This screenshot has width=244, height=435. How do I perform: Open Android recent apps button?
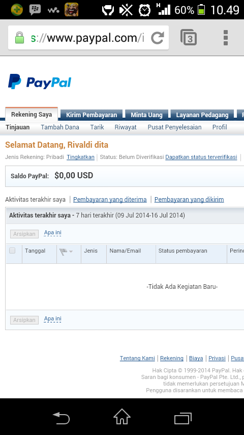point(183,418)
